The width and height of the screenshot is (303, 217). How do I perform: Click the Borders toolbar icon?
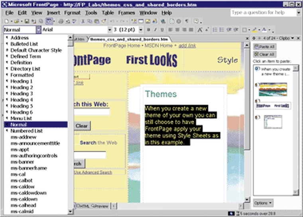coord(245,30)
